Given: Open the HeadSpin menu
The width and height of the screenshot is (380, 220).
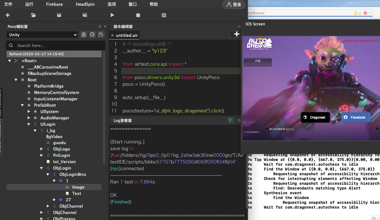Looking at the screenshot, I should 85,4.
